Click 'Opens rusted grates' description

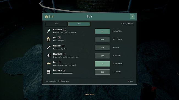[60, 49]
